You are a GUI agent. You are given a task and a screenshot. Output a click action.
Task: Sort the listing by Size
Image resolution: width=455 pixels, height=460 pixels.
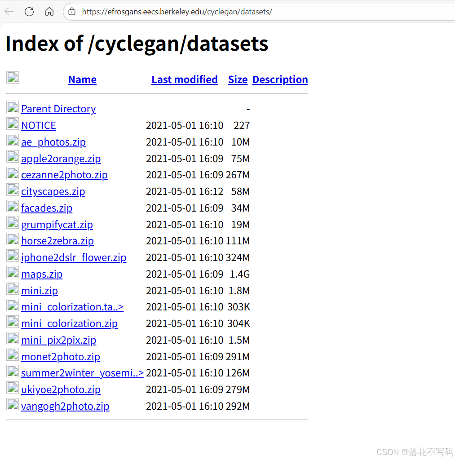238,80
